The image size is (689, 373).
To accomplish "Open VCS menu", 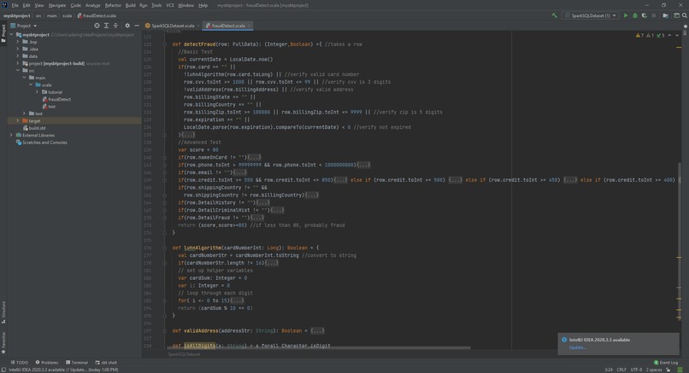I will 169,5.
